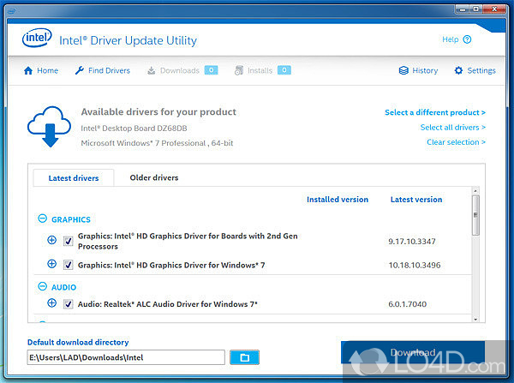Open History from the toolbar
Viewport: 514px width, 383px height.
click(404, 70)
